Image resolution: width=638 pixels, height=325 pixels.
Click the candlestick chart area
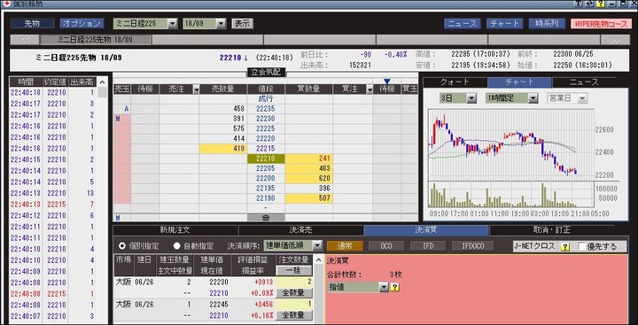(x=510, y=144)
